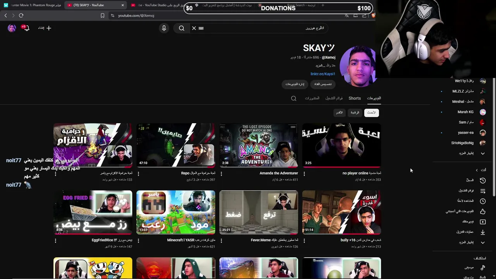Open the EggFriedRice video thumbnail
Image resolution: width=496 pixels, height=279 pixels.
(x=93, y=212)
